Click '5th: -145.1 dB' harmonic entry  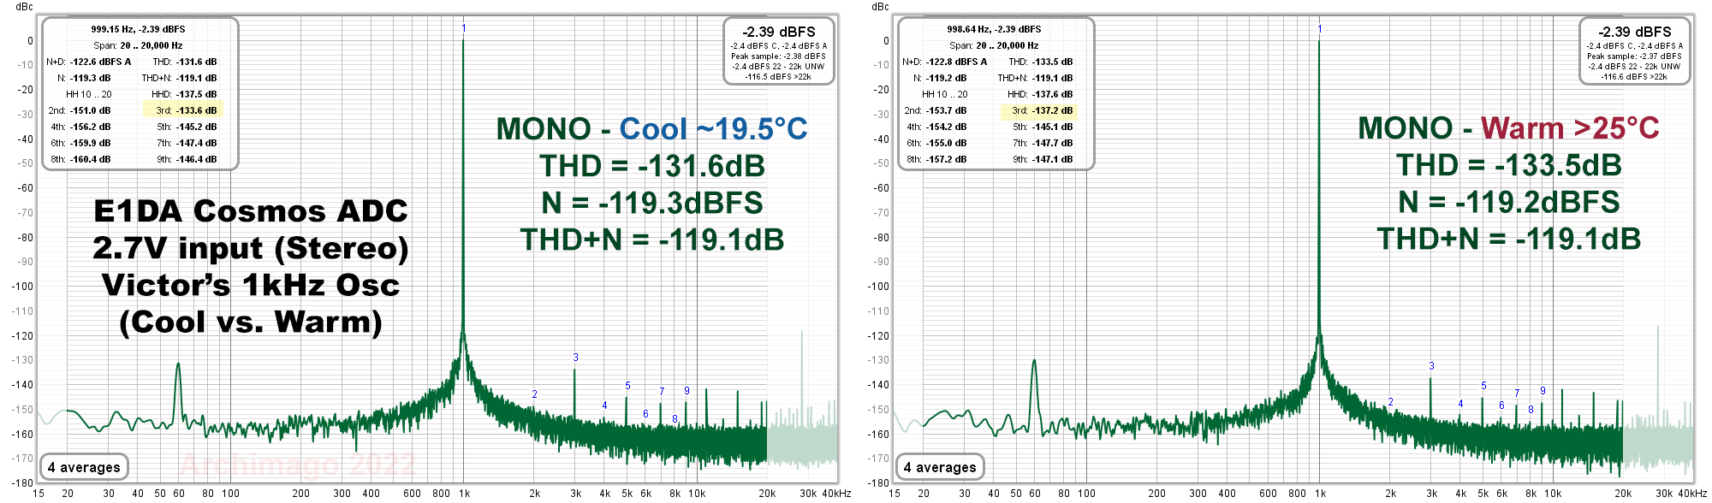[x=1043, y=127]
